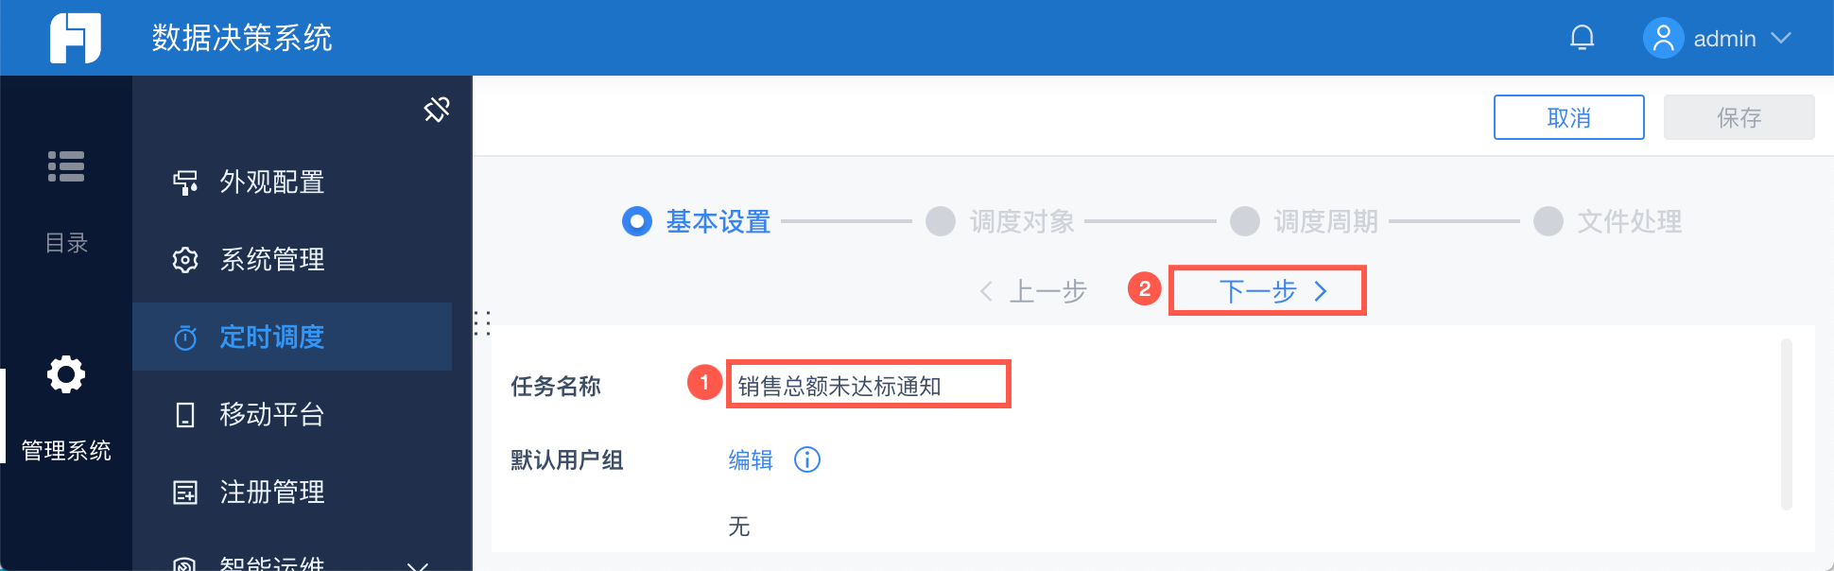Screen dimensions: 1834x571
Task: Select the 基本设置 step radio
Action: [x=637, y=221]
